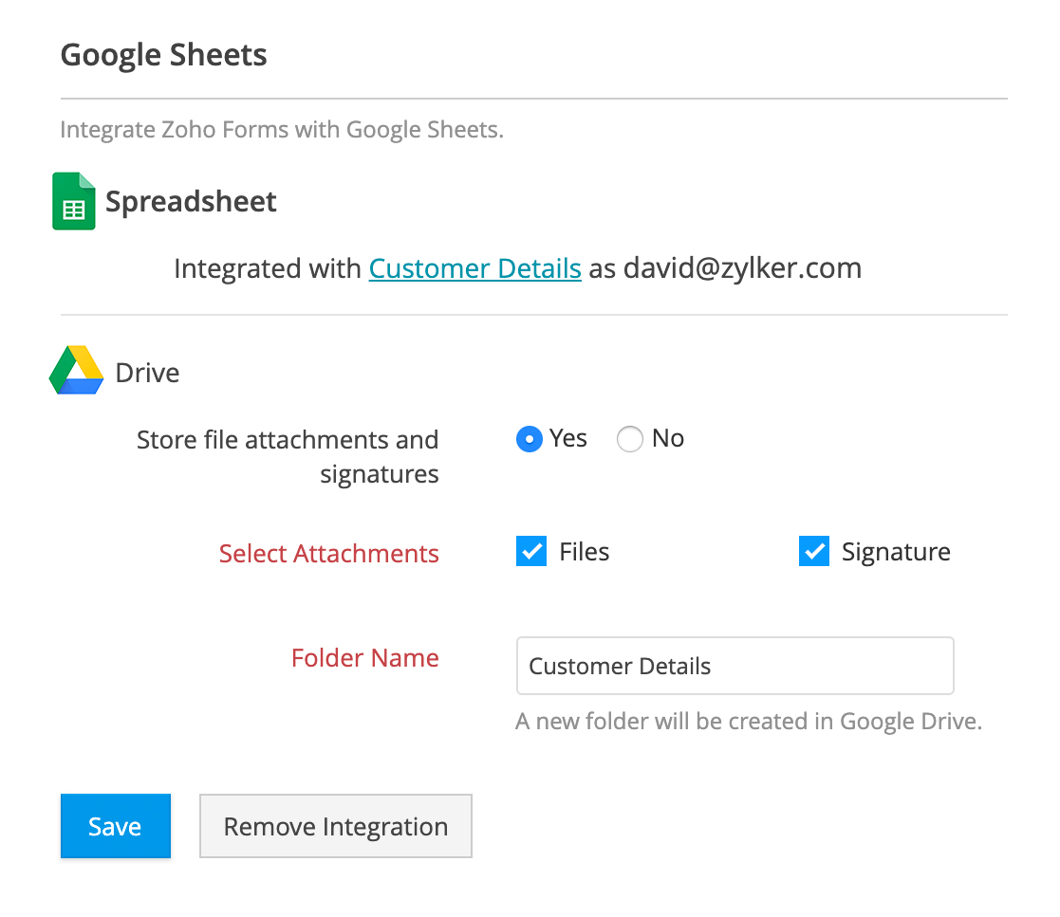Click the david@zylker.com account text
1060x917 pixels.
(742, 268)
